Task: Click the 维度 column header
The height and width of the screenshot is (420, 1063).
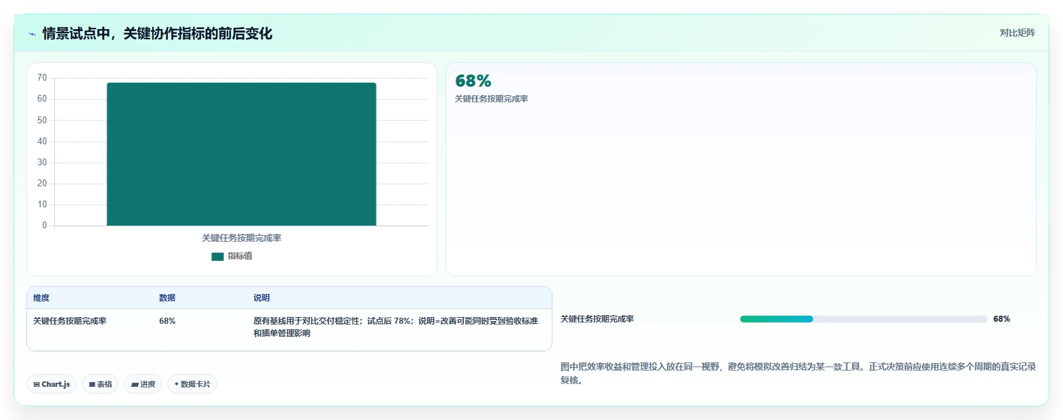Action: [x=41, y=298]
